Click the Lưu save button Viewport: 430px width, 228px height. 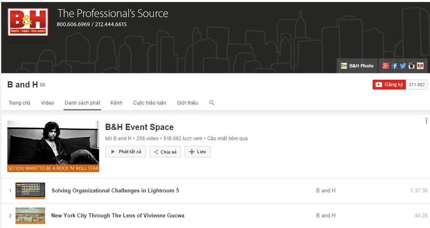click(197, 152)
